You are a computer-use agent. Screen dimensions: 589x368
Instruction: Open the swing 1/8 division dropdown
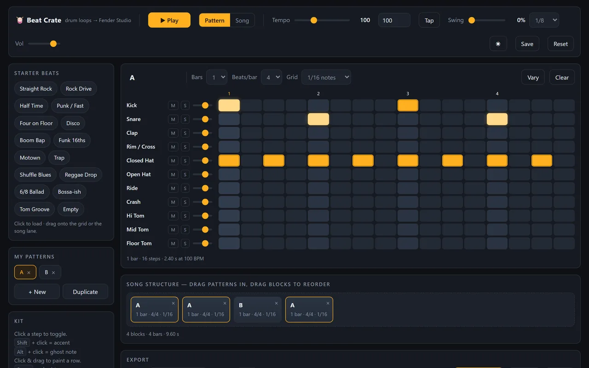544,20
